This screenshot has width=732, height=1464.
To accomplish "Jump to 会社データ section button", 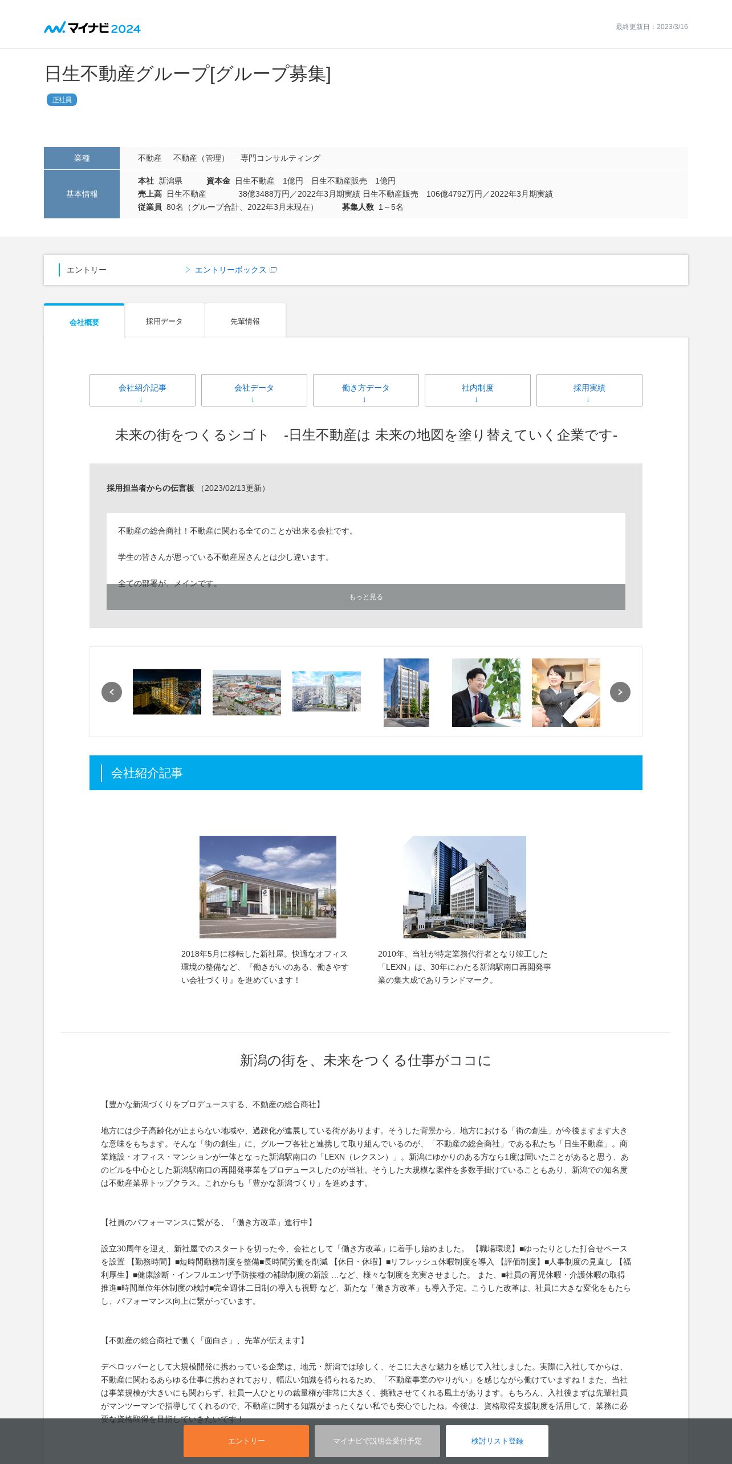I will coord(254,390).
